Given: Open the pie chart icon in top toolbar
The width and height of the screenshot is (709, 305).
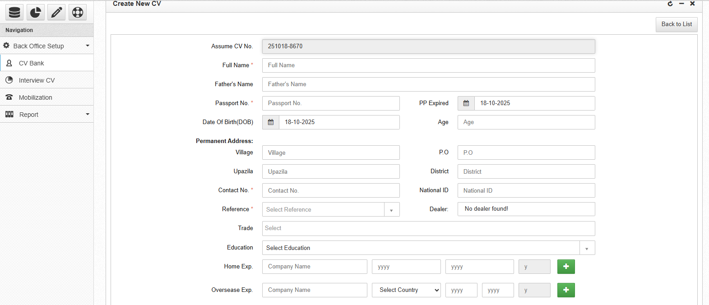Looking at the screenshot, I should click(36, 12).
